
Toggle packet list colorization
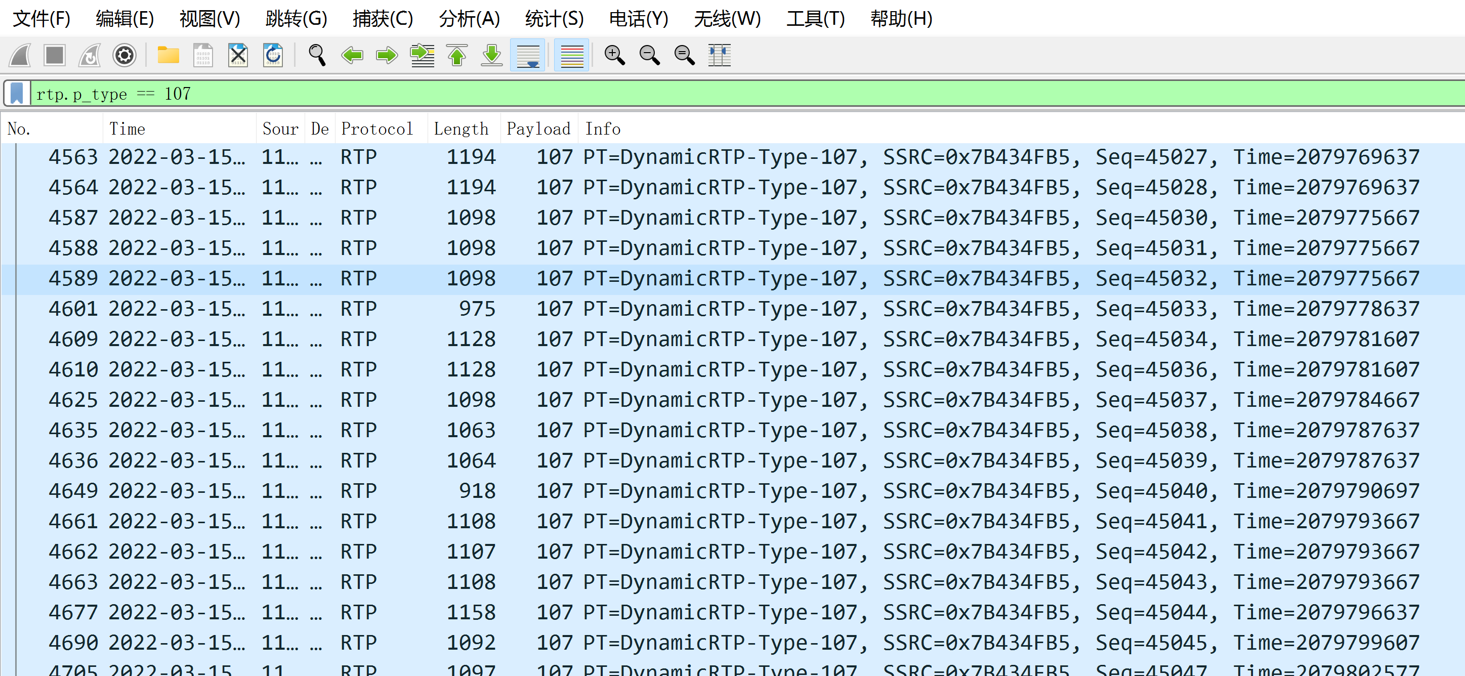coord(570,55)
